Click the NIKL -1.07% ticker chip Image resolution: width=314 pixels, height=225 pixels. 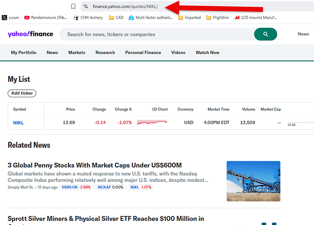pos(141,187)
